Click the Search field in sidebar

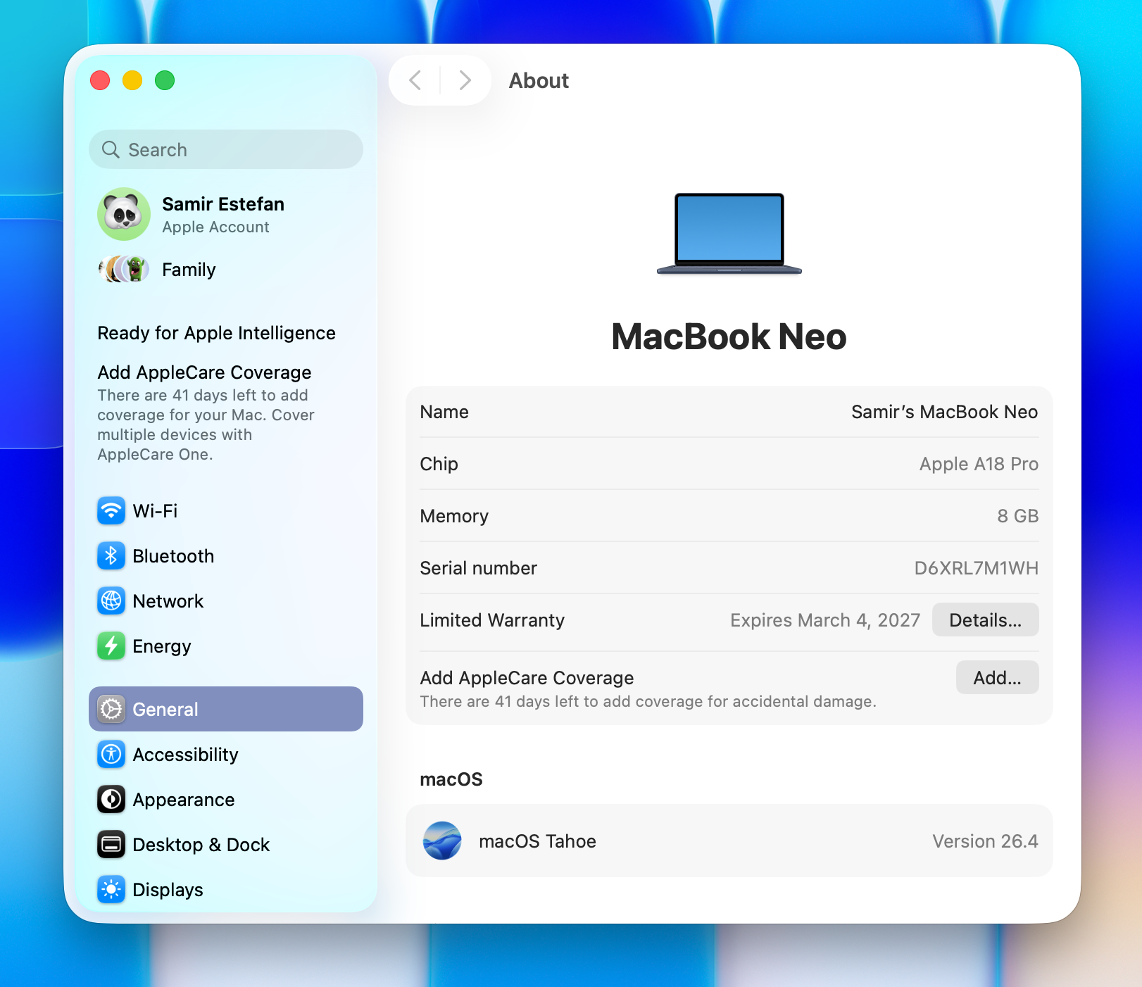coord(225,150)
